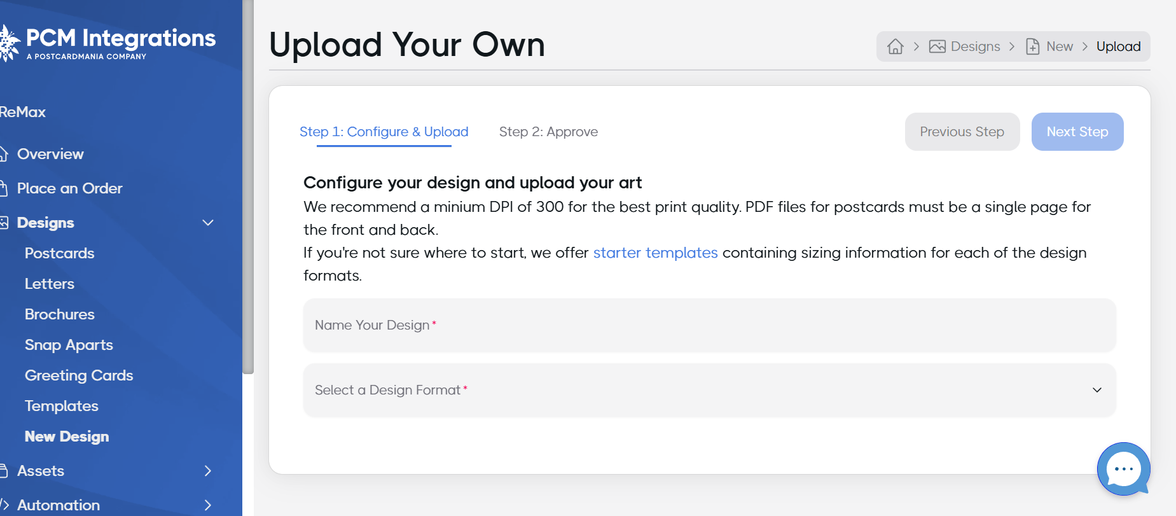
Task: Open Overview in the sidebar
Action: (x=50, y=154)
